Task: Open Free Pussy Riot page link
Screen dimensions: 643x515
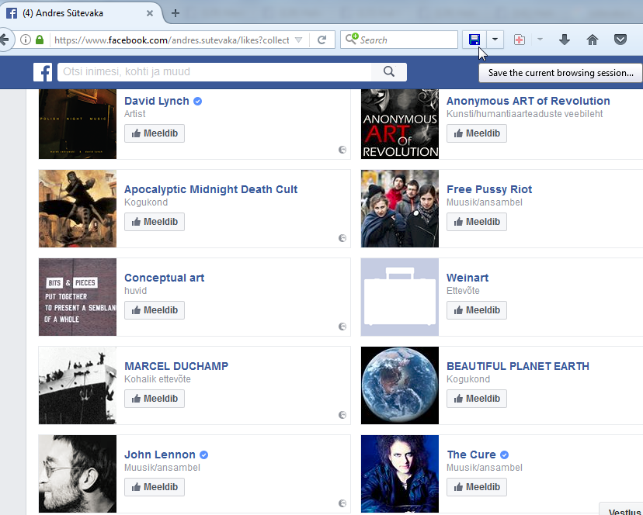Action: click(488, 189)
